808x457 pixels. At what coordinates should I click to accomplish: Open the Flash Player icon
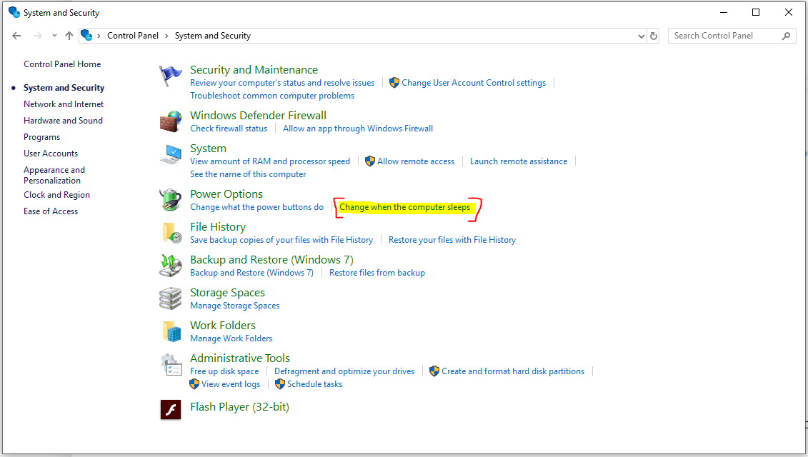(x=171, y=409)
